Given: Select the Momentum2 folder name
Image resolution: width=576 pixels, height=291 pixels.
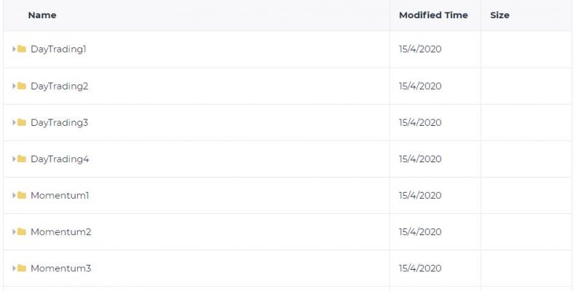Looking at the screenshot, I should tap(60, 232).
